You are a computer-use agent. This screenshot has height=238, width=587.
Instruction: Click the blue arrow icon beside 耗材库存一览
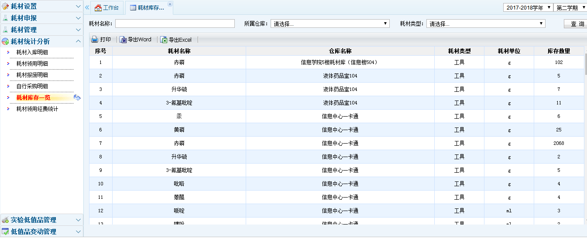77,97
